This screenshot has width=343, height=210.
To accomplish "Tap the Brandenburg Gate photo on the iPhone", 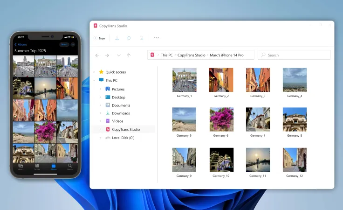I will (45, 66).
